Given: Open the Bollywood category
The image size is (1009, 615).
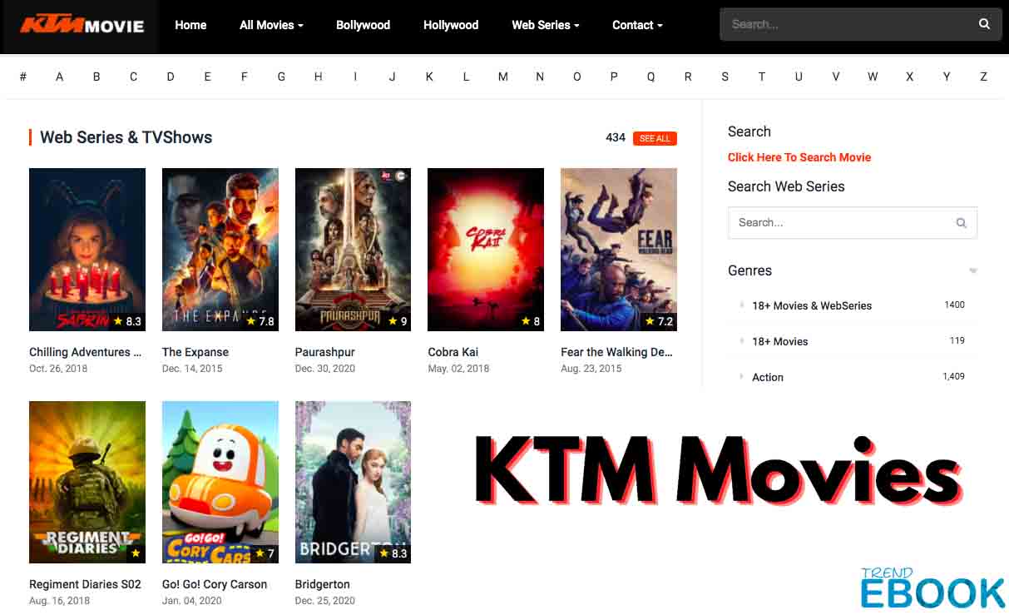Looking at the screenshot, I should click(x=363, y=25).
